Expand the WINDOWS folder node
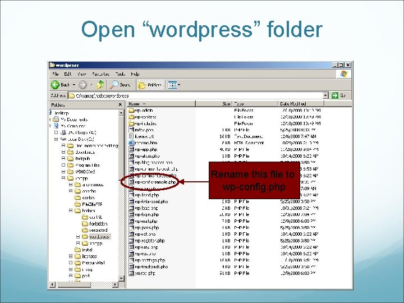Image resolution: width=404 pixels, height=303 pixels. (x=63, y=172)
